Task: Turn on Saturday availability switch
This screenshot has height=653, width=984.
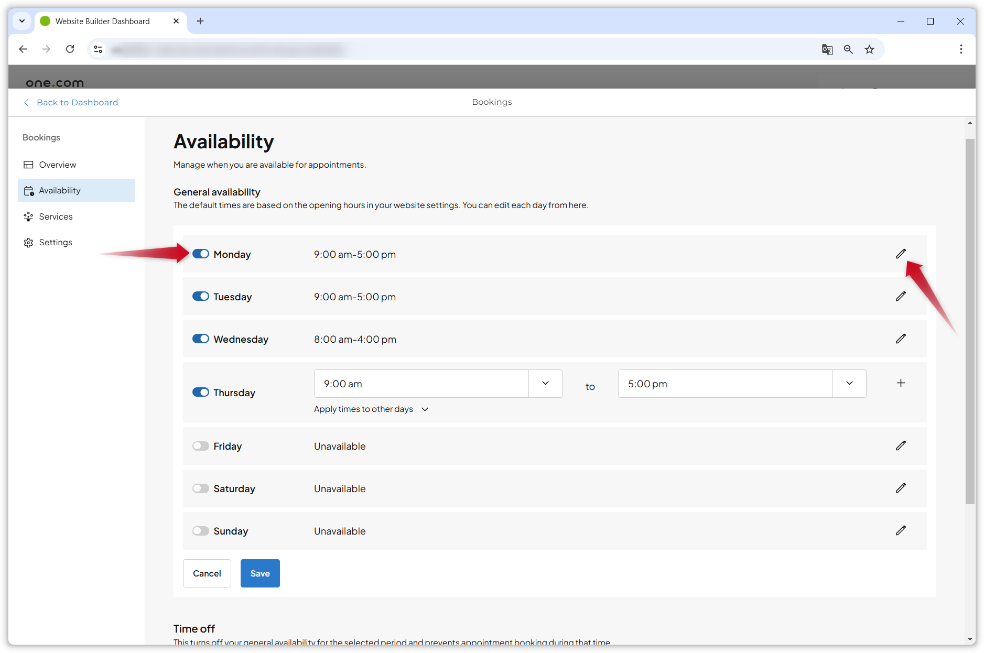Action: pyautogui.click(x=201, y=488)
